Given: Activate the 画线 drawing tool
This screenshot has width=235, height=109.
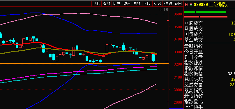Looking at the screenshot, I should pyautogui.click(x=137, y=4).
